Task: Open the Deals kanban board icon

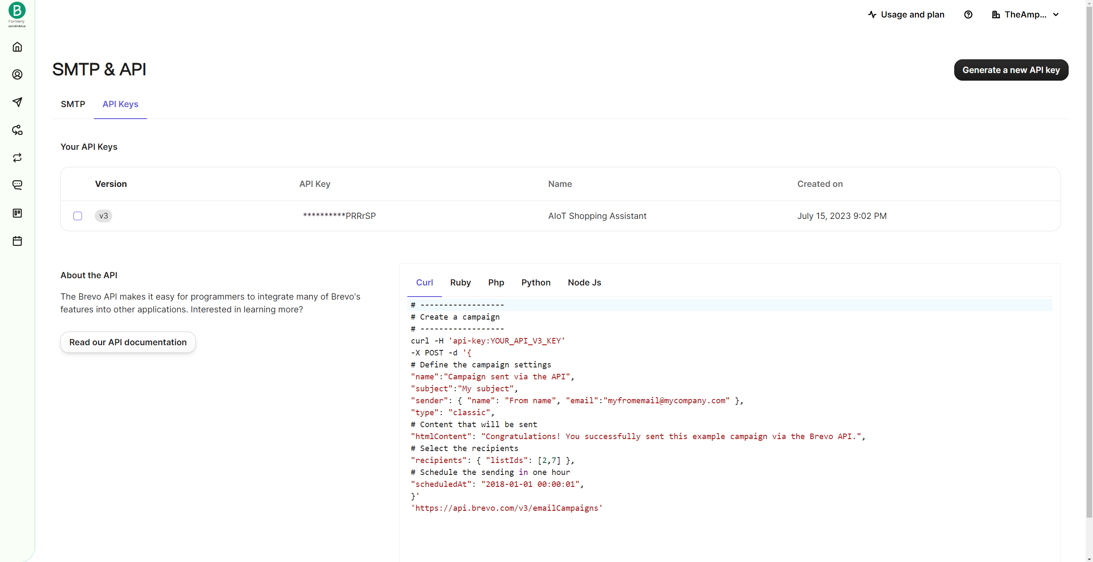Action: point(17,213)
